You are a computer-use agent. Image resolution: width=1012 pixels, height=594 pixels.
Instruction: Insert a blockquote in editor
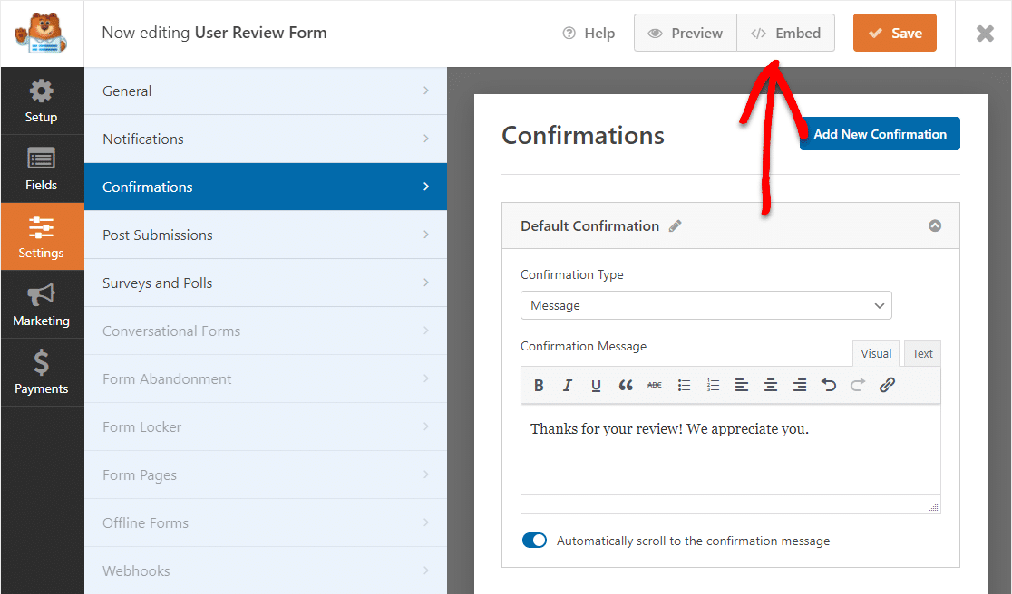(x=626, y=385)
